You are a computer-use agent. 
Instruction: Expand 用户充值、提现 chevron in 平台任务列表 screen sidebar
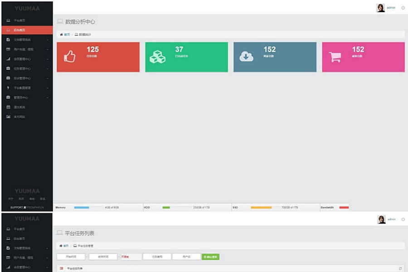[x=47, y=258]
